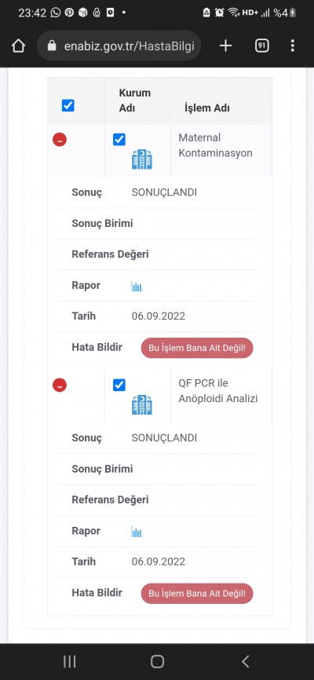
Task: Collapse the Maternal Kontaminasyon row details
Action: [x=60, y=140]
